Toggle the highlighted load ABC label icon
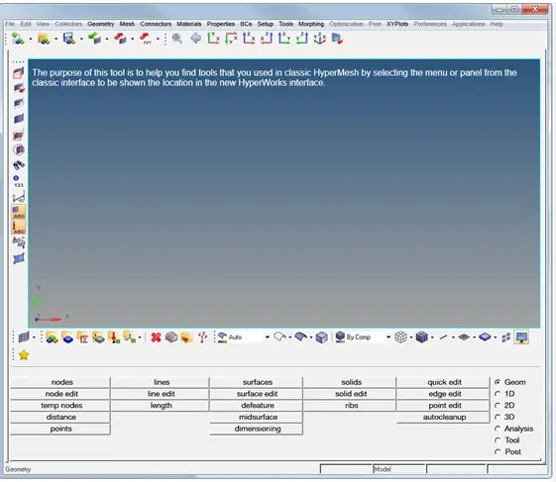This screenshot has width=556, height=482. coord(19,227)
